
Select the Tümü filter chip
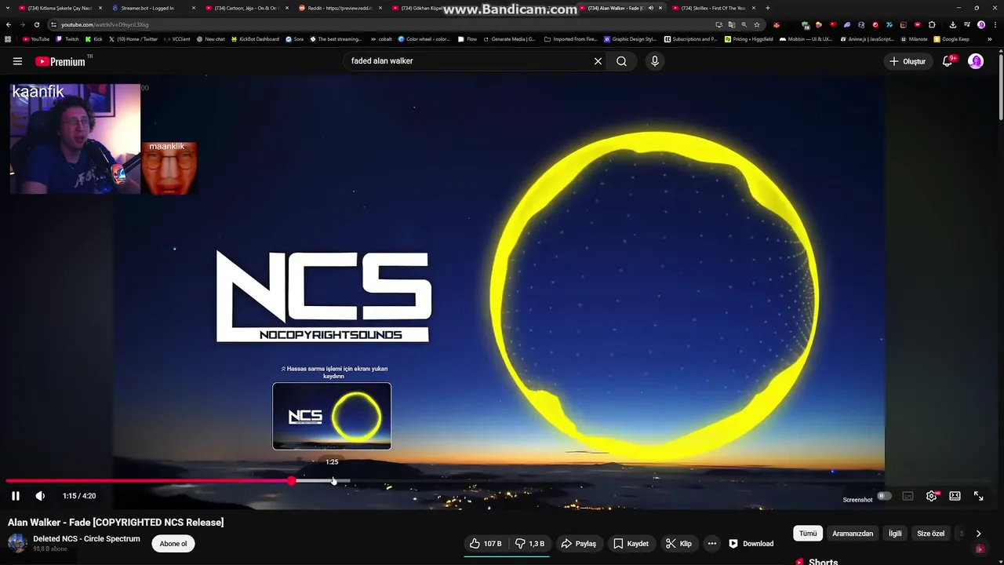(x=808, y=534)
